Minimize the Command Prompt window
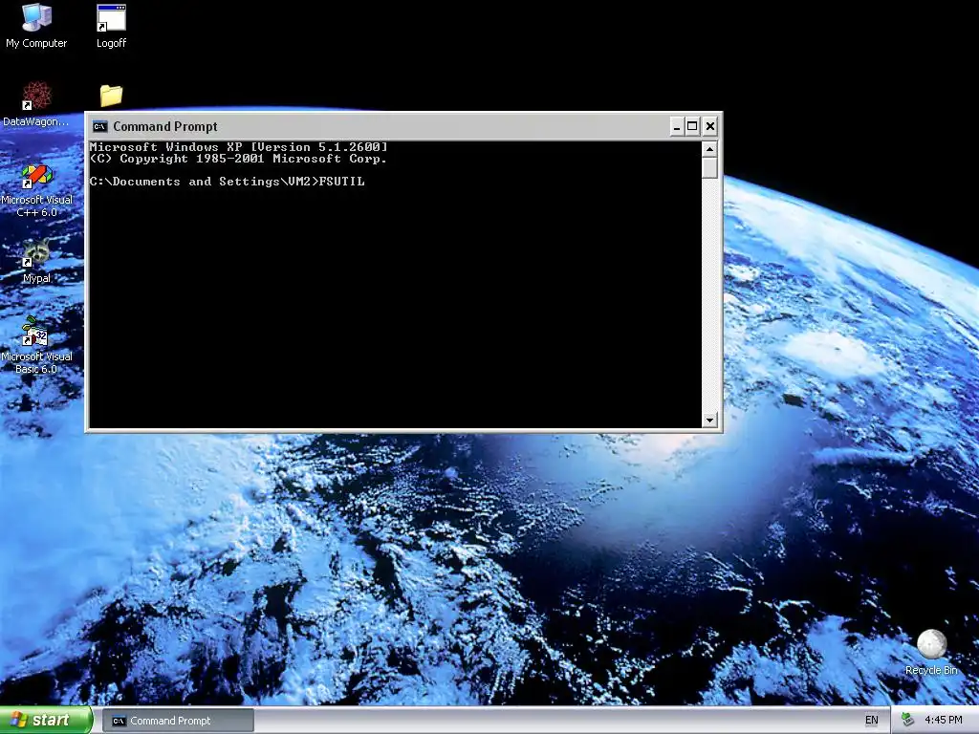Screen dimensions: 979x734 click(x=676, y=127)
